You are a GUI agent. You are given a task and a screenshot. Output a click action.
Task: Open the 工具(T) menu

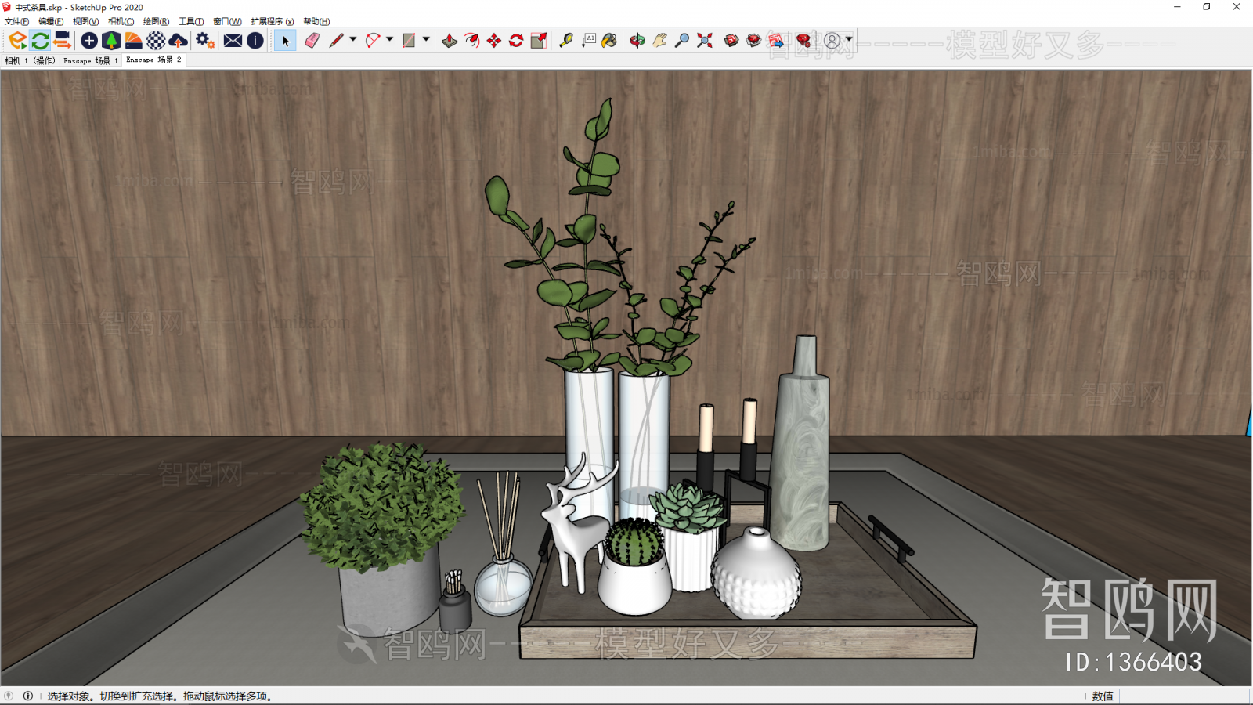(191, 21)
